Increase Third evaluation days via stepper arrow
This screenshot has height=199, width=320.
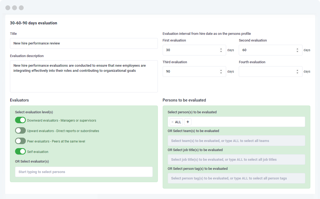point(221,70)
